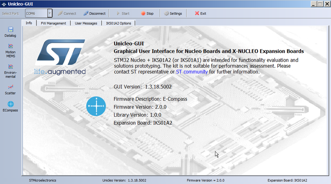Open the Scatter plot view
Viewport: 331px width, 184px height.
[x=11, y=90]
